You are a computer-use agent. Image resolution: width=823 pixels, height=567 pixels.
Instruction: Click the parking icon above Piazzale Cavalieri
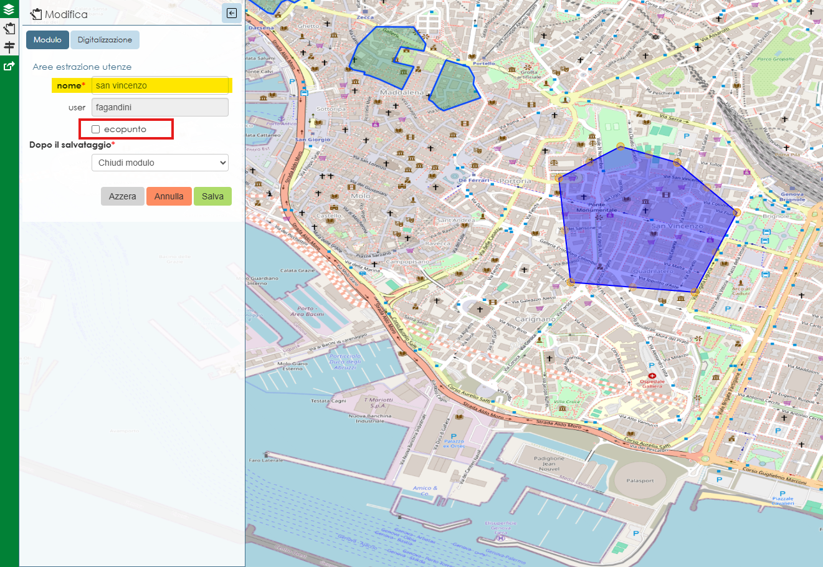click(783, 493)
